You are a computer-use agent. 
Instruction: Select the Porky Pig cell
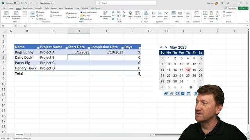[27, 63]
